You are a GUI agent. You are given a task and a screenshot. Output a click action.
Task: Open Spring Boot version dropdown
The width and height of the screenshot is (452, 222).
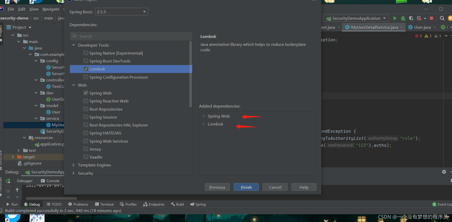click(x=121, y=12)
